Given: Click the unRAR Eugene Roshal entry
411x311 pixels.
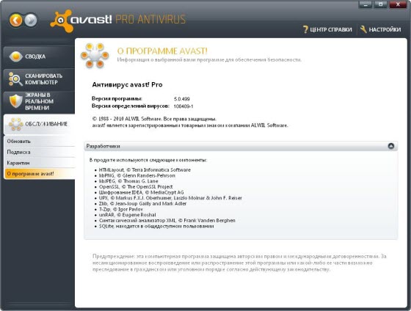Looking at the screenshot, I should tap(128, 215).
